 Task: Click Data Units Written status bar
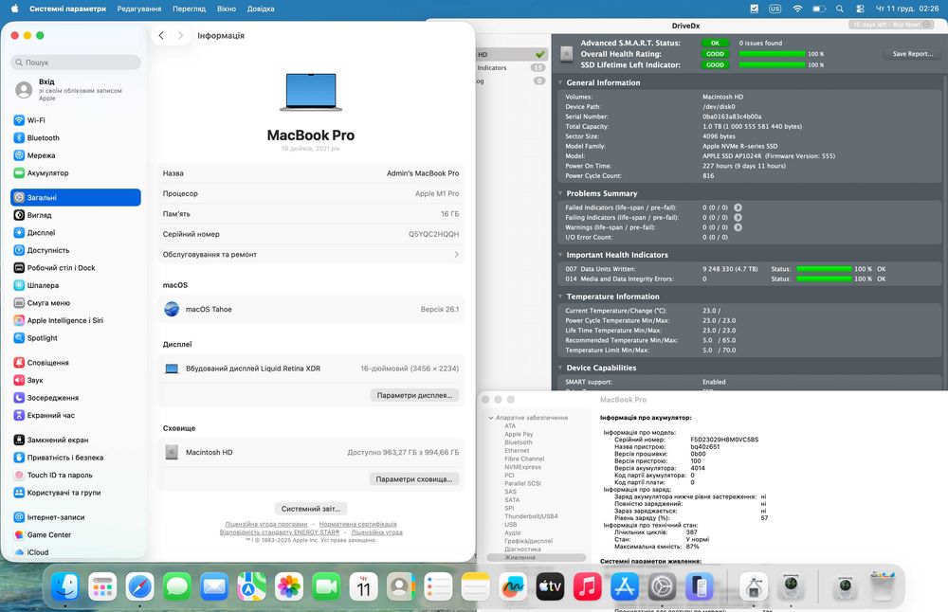[x=824, y=269]
